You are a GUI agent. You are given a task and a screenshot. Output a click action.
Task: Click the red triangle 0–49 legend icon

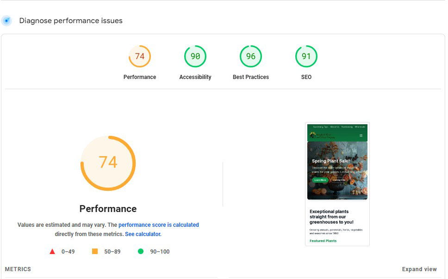(52, 252)
